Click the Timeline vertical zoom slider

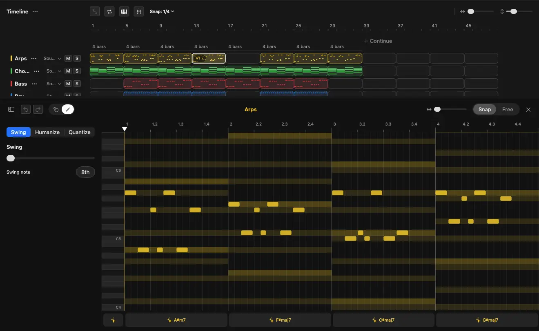pyautogui.click(x=519, y=11)
